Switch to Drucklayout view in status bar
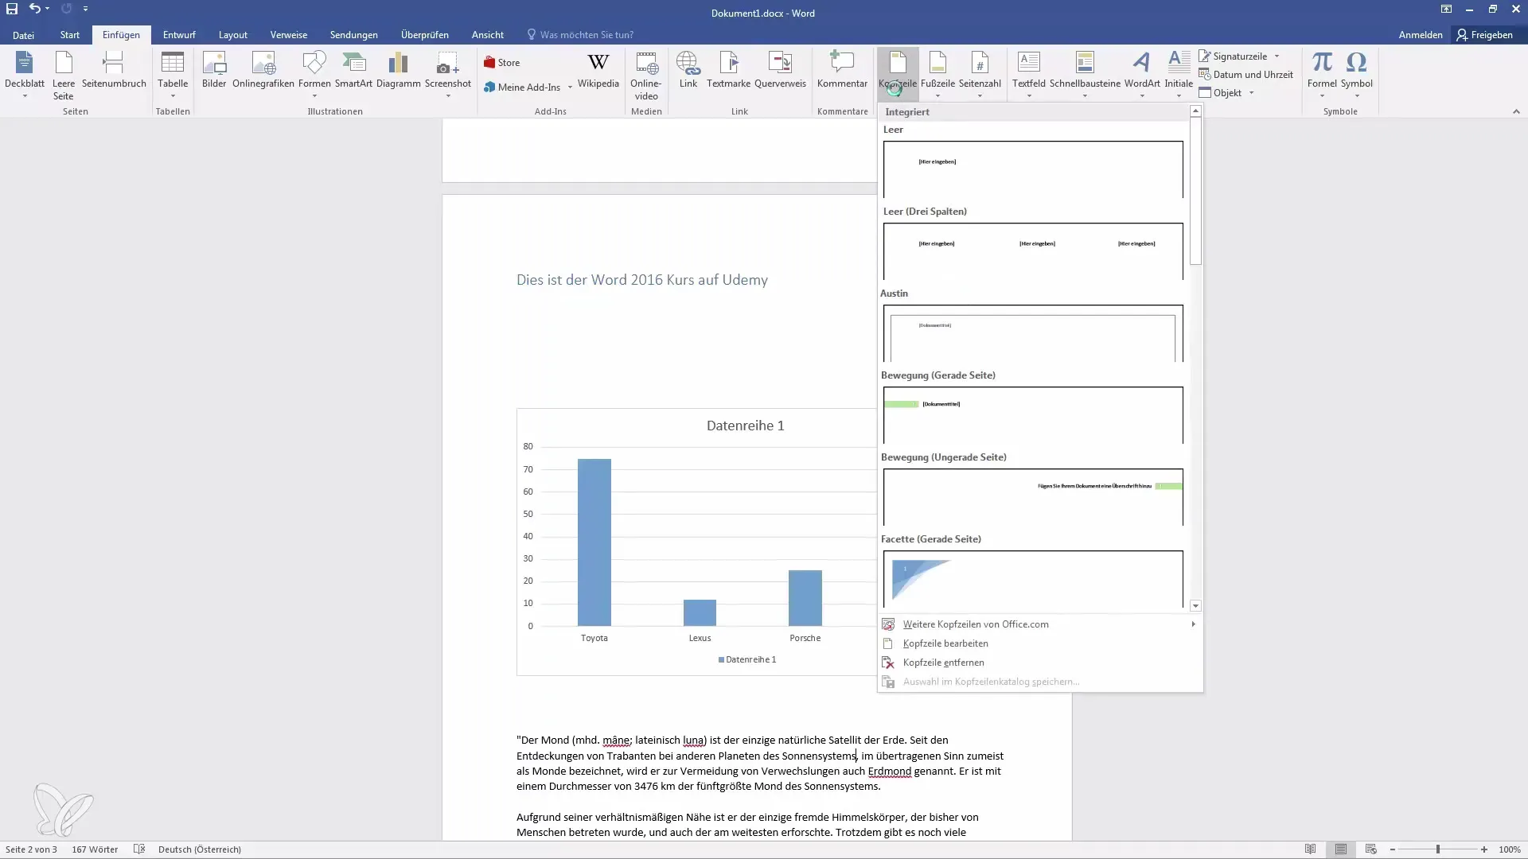This screenshot has height=859, width=1528. [1341, 849]
